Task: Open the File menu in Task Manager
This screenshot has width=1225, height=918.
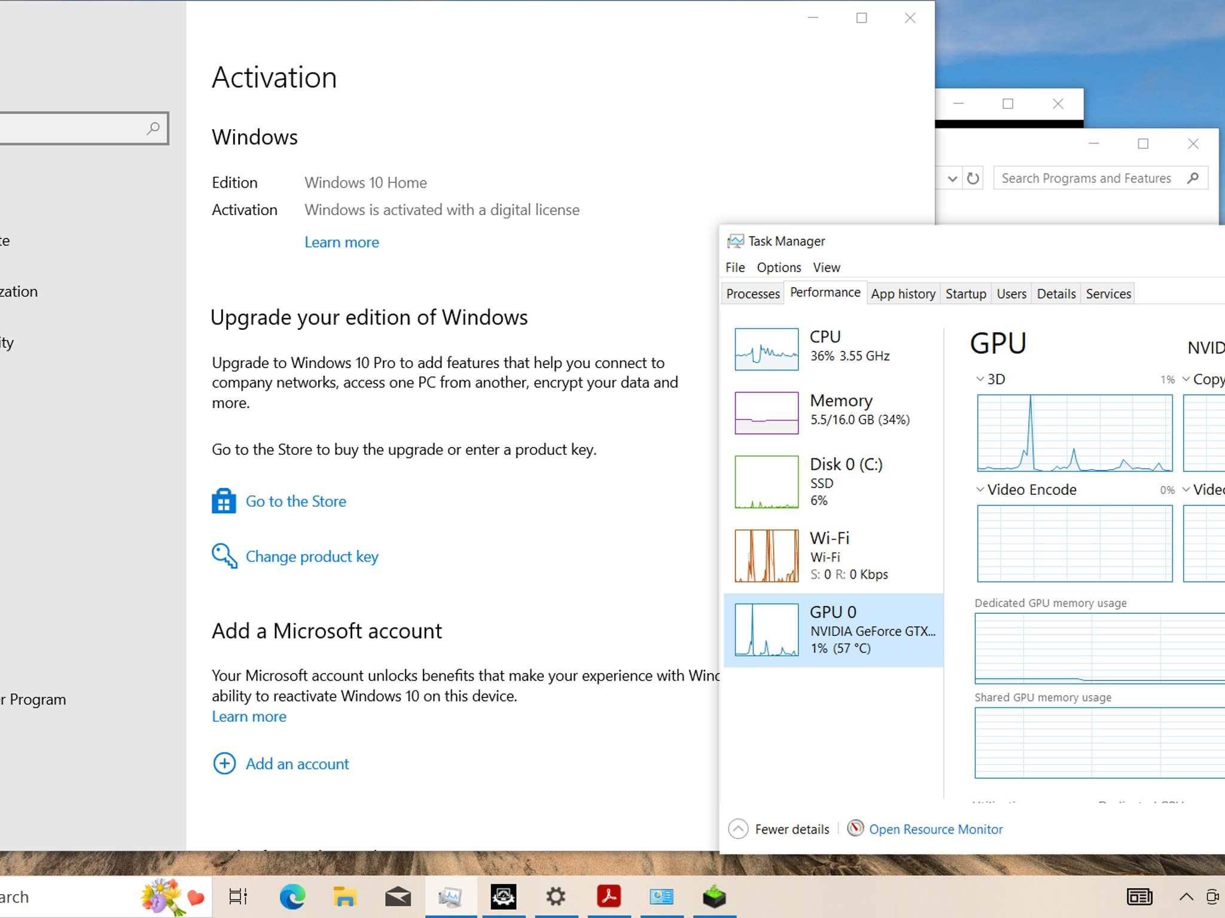Action: [735, 267]
